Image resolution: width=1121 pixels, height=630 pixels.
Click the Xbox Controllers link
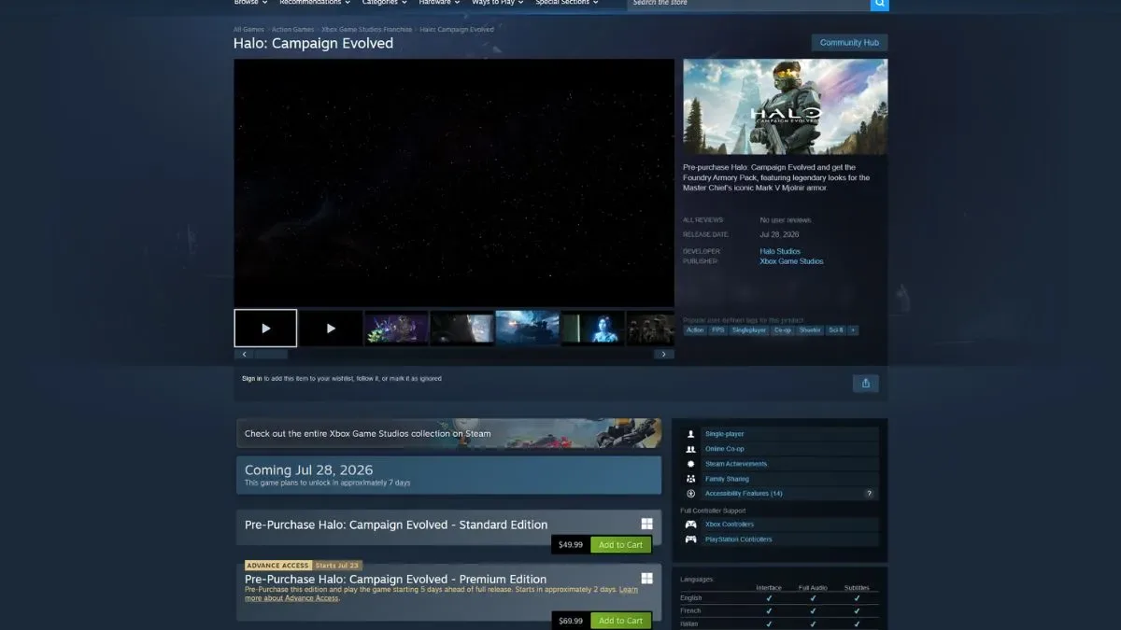730,525
